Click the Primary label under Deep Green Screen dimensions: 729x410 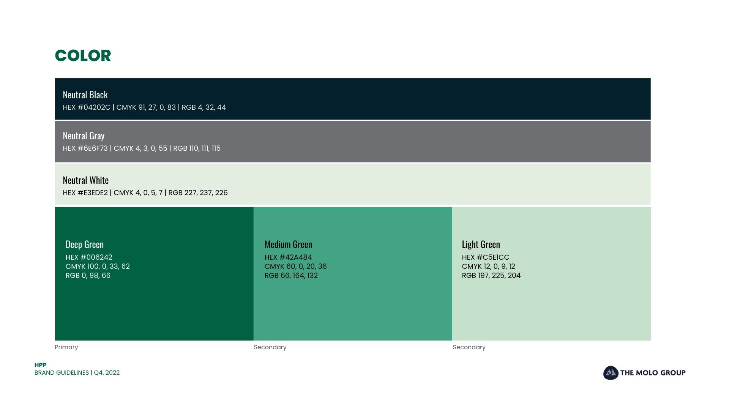(x=66, y=347)
